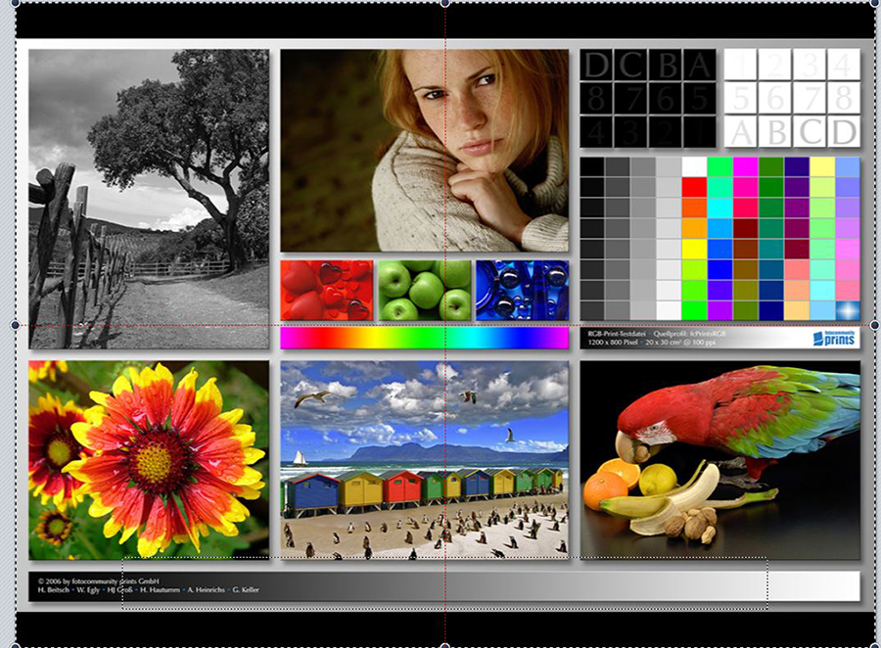Click the red and yellow flower photo
The image size is (881, 648).
148,459
